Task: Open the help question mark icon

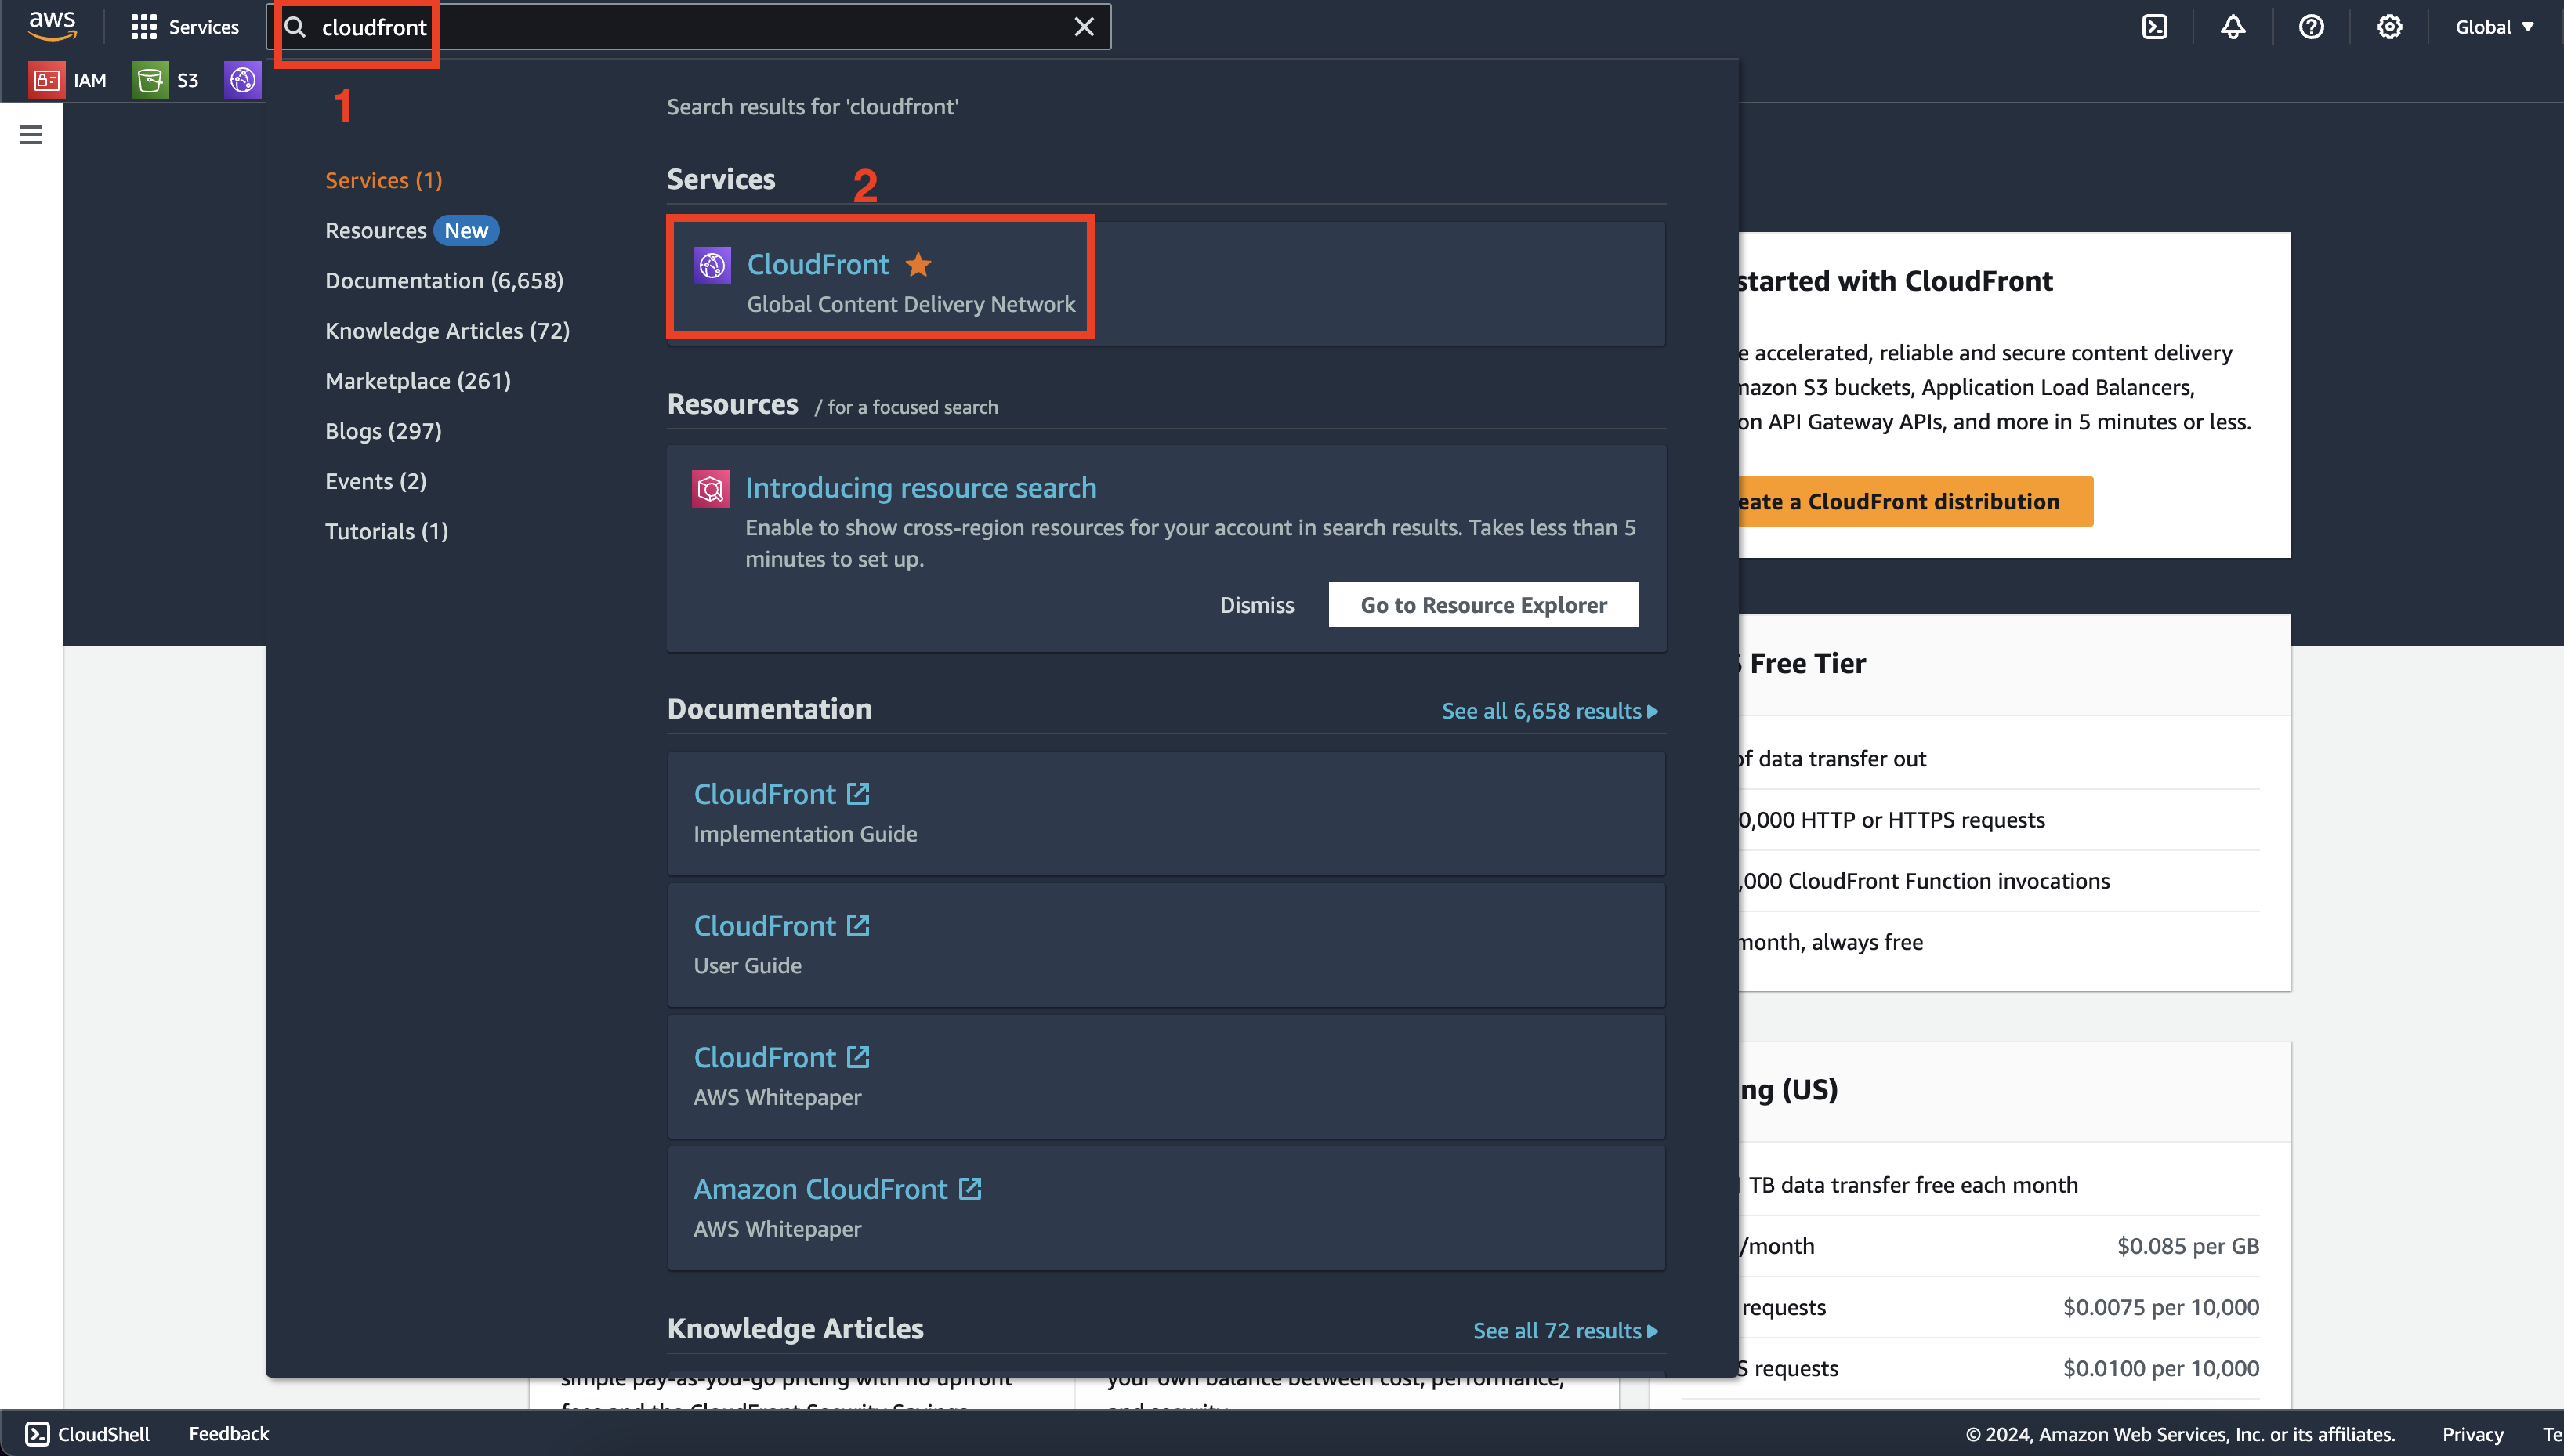Action: point(2311,27)
